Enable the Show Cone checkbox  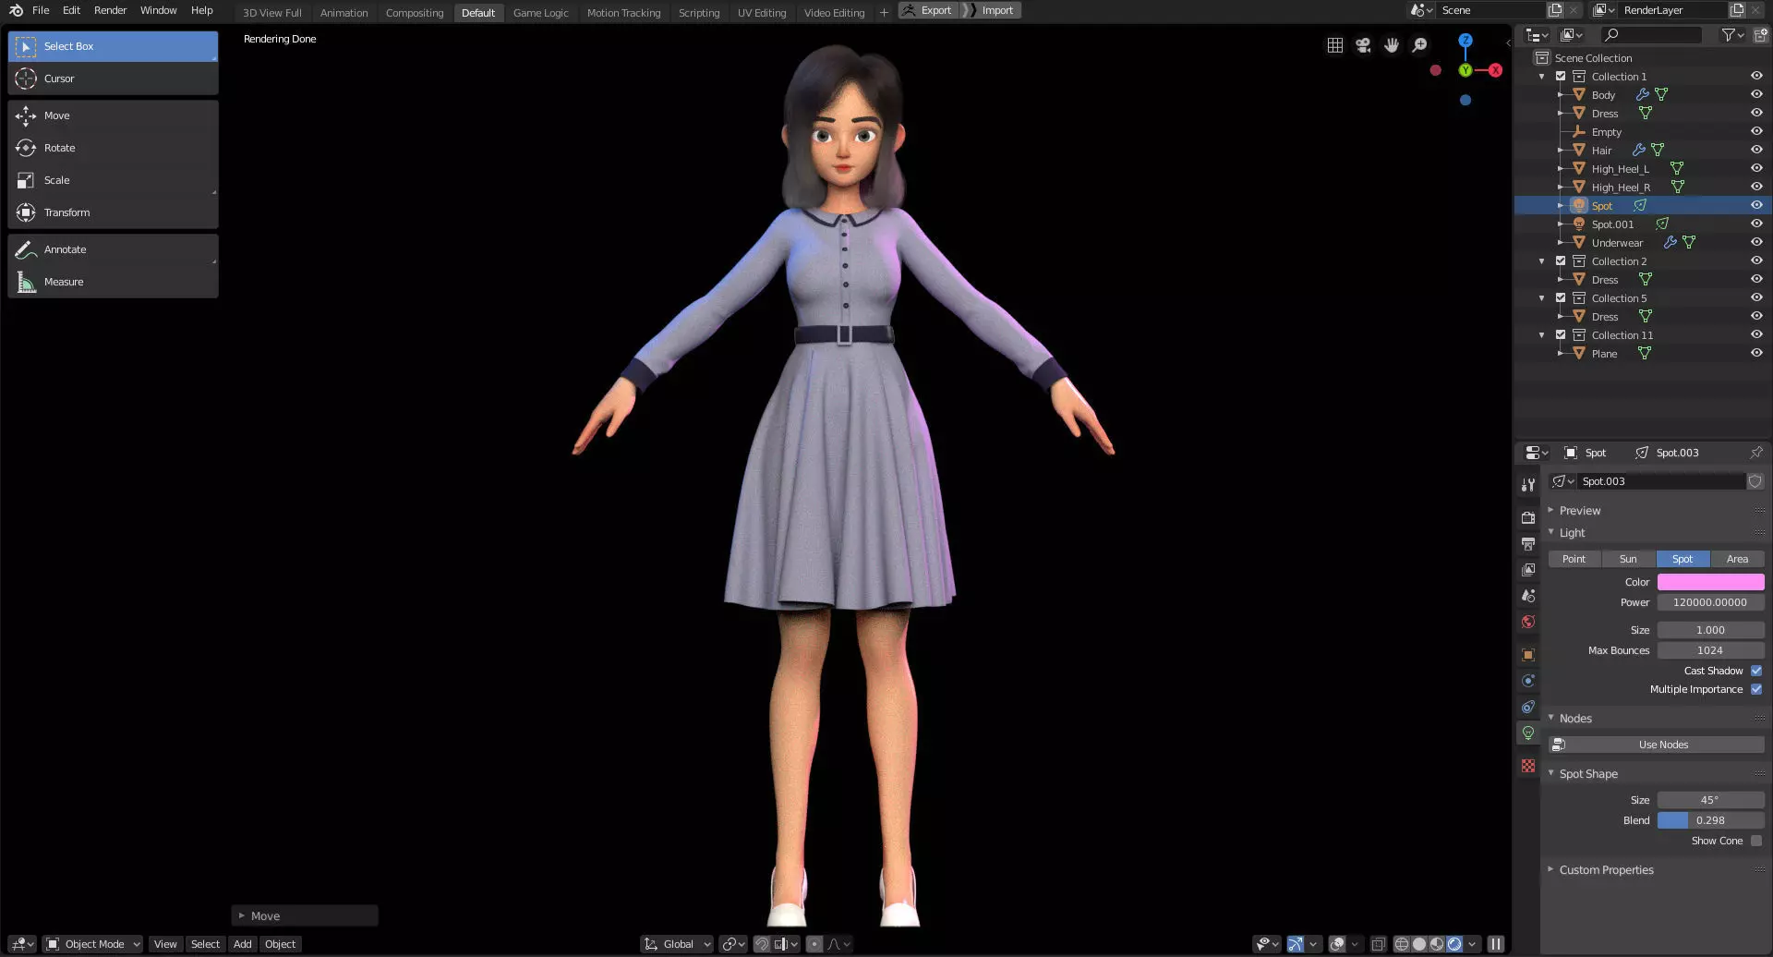[x=1756, y=841]
